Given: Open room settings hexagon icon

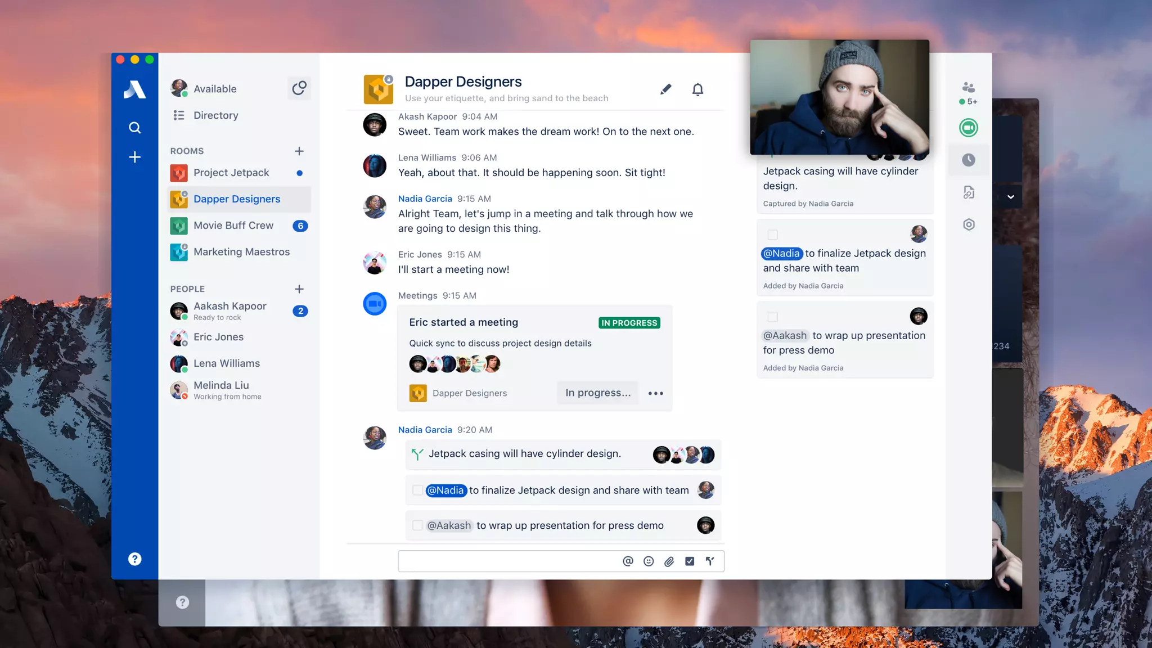Looking at the screenshot, I should (x=968, y=224).
